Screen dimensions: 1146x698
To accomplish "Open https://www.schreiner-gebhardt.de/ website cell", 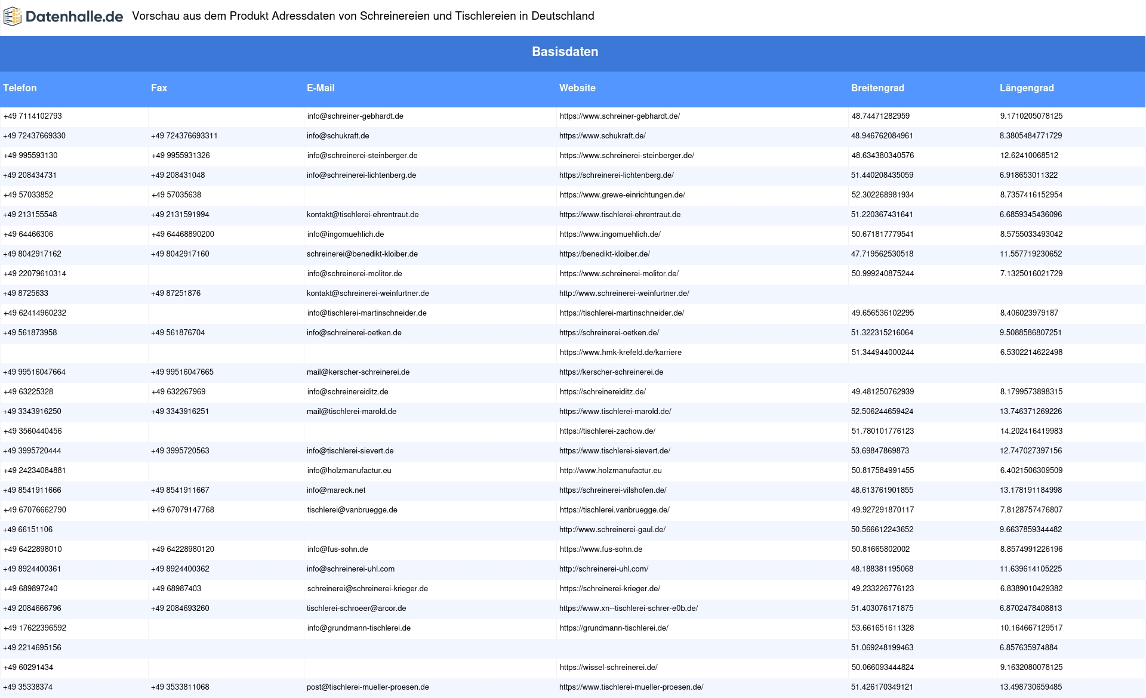I will click(620, 116).
